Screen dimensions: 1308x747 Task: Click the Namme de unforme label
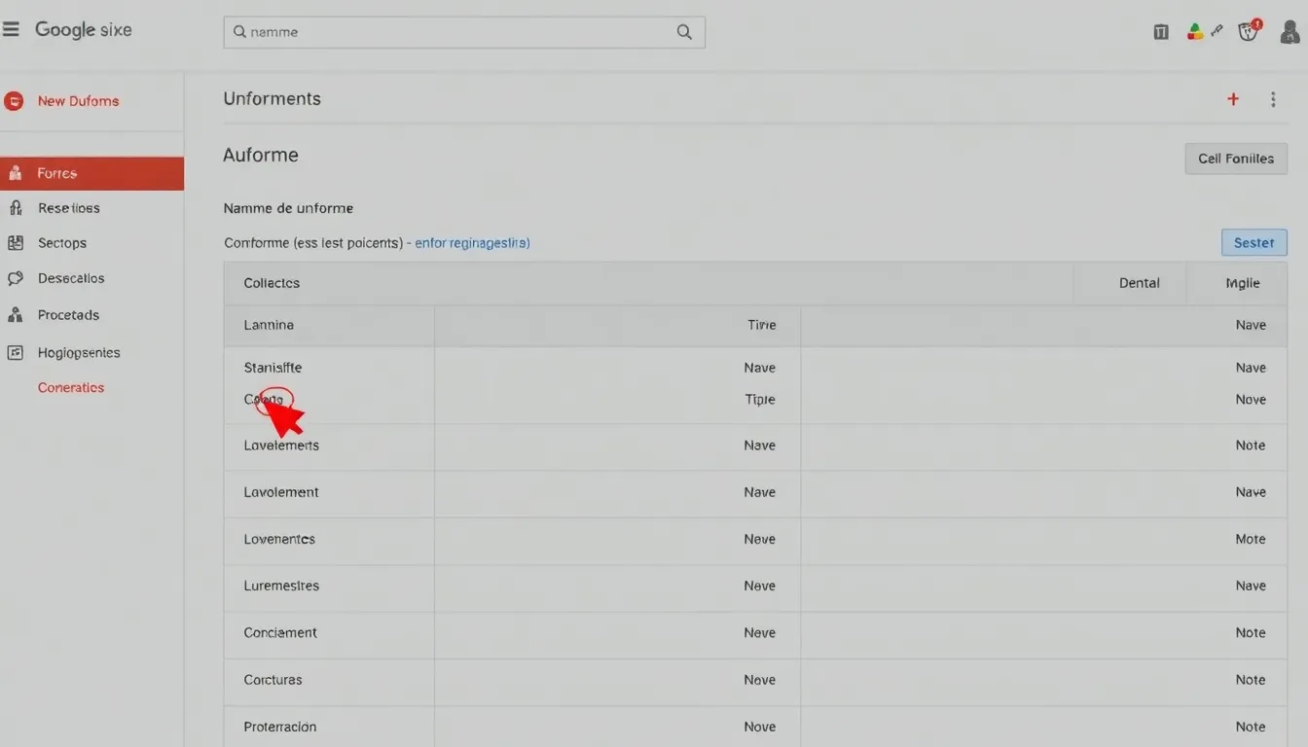(288, 209)
